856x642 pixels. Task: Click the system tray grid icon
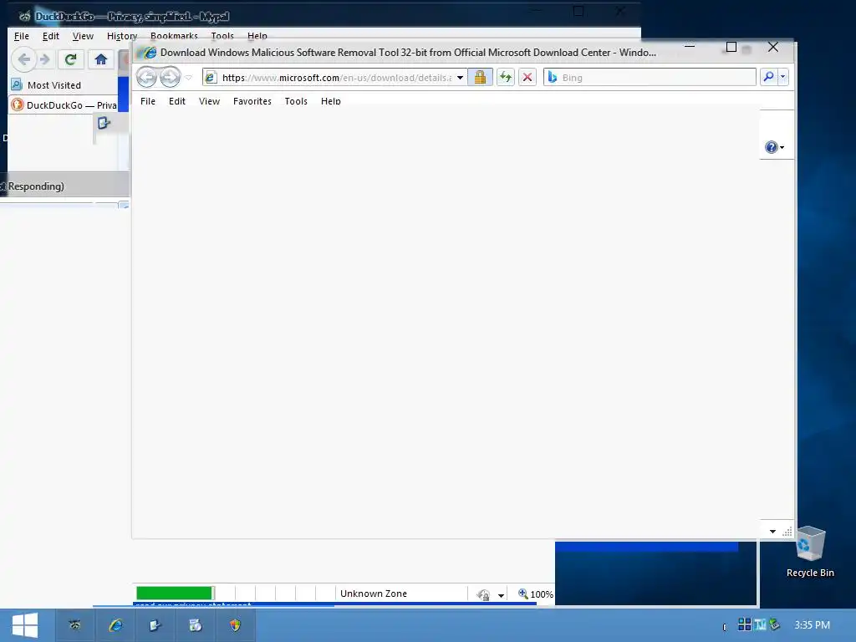coord(744,624)
